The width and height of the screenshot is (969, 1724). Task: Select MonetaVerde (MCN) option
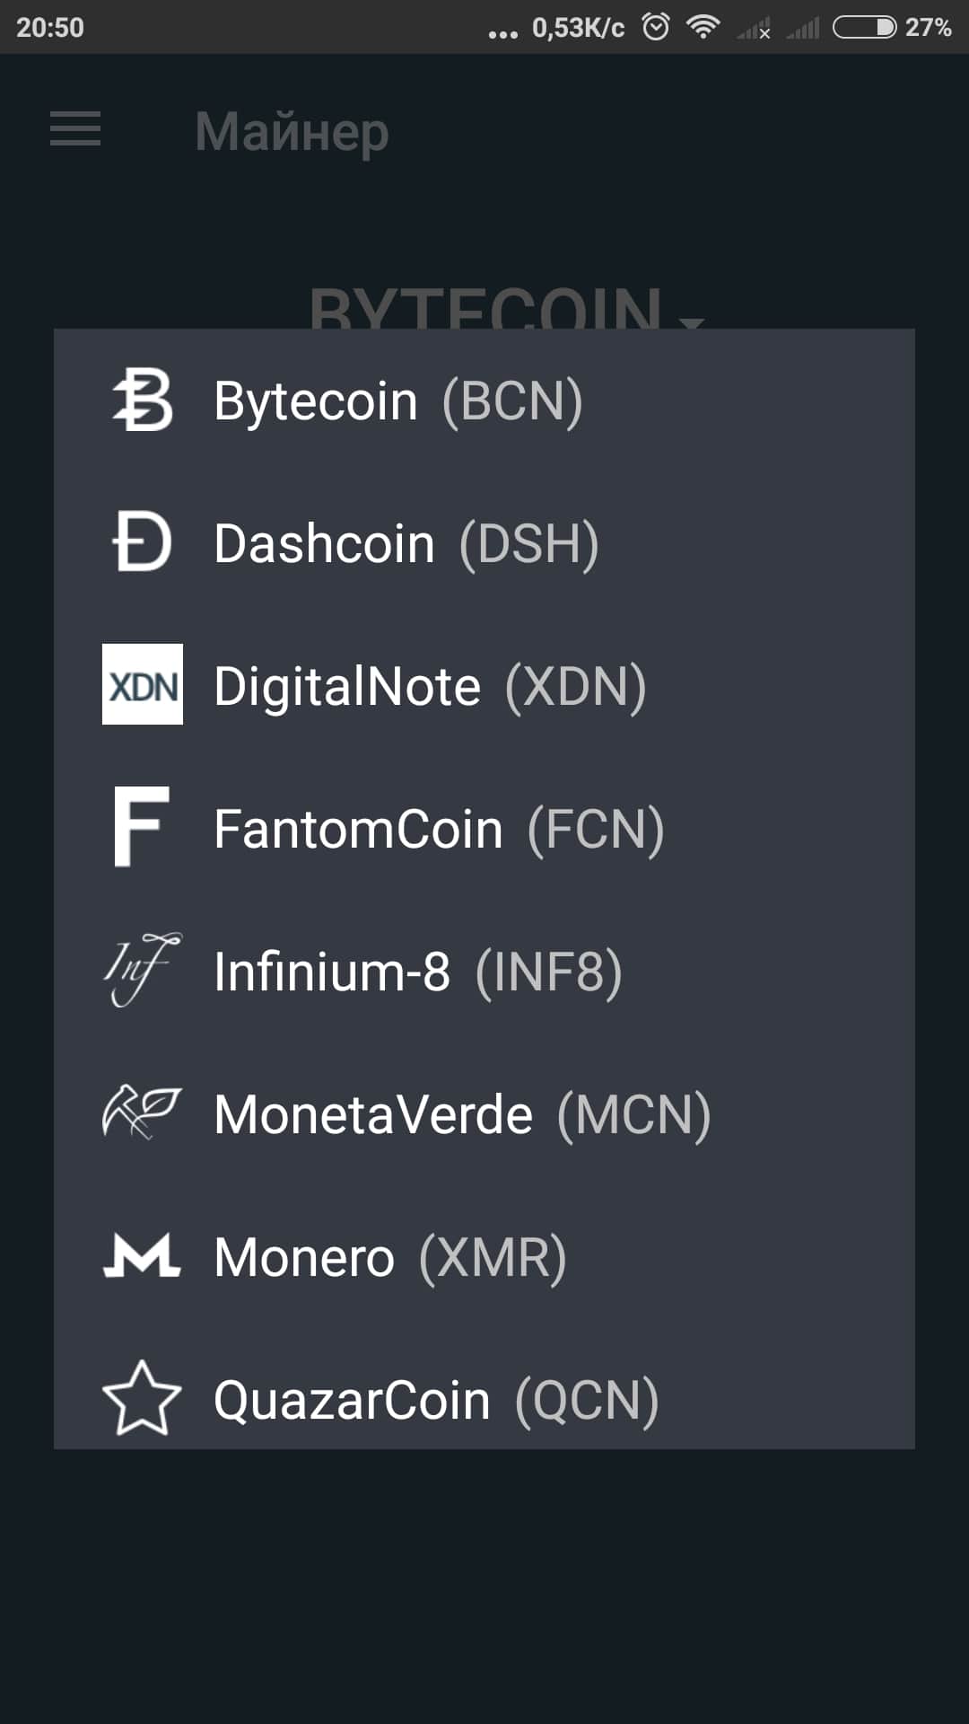click(462, 1114)
